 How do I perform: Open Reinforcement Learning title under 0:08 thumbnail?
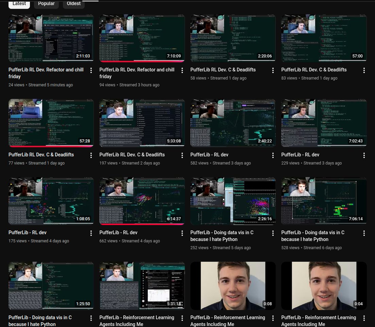coord(228,321)
